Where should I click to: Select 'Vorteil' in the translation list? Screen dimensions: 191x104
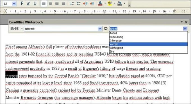[148, 44]
